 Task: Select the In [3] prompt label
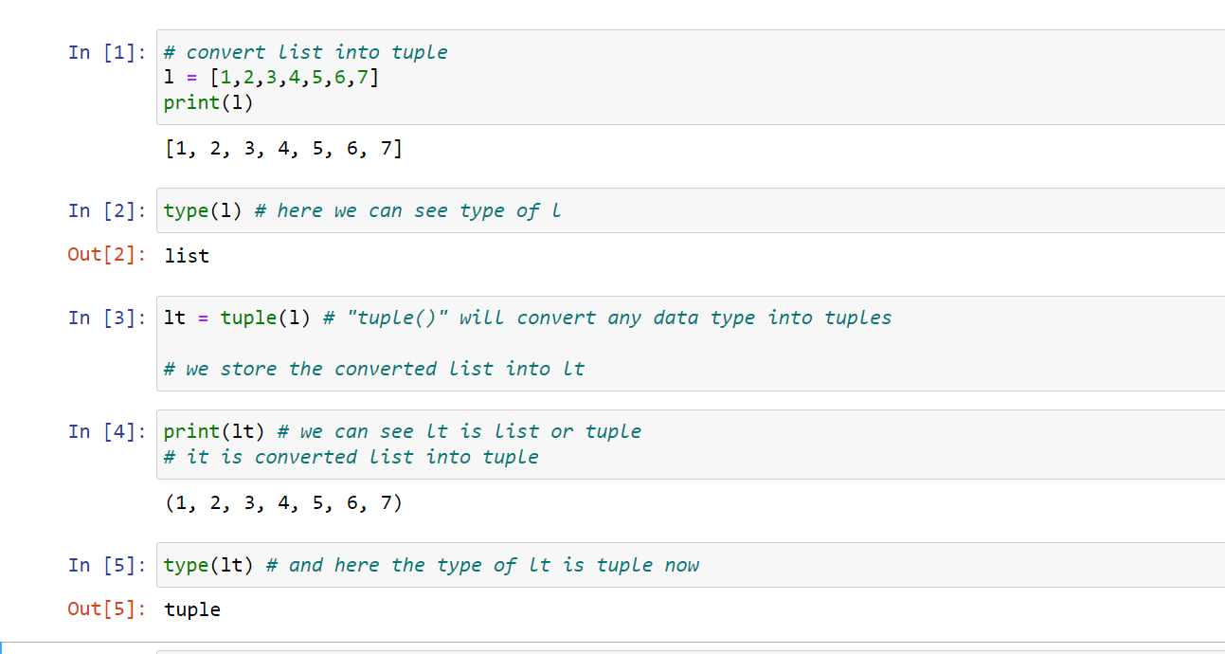[106, 318]
